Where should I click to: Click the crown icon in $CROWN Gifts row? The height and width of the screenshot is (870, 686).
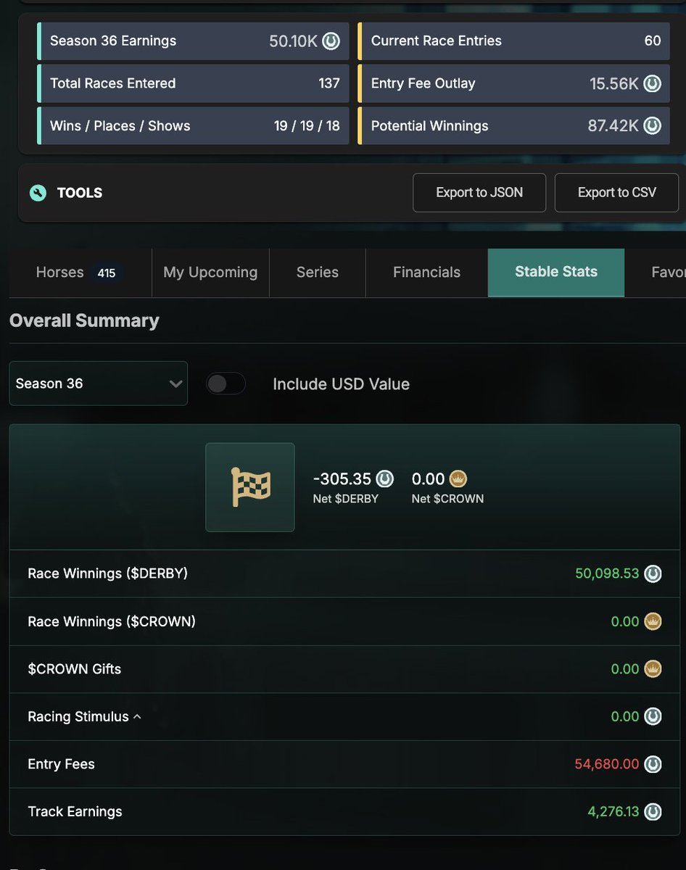click(653, 669)
